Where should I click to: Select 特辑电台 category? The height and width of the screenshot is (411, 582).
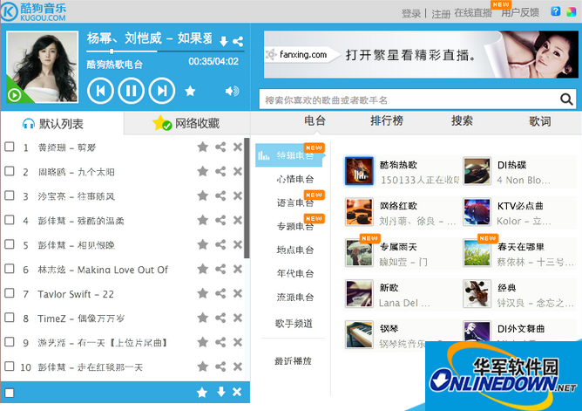tap(289, 155)
